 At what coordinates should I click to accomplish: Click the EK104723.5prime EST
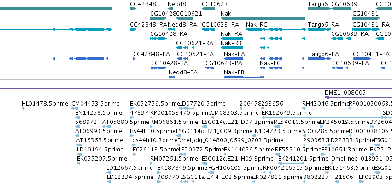coord(253,136)
